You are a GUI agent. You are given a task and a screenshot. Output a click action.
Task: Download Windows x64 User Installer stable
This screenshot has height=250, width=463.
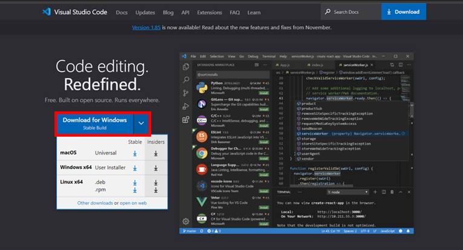pyautogui.click(x=135, y=168)
